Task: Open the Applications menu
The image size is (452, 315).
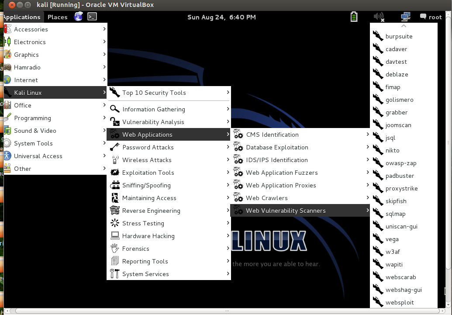Action: pos(22,17)
